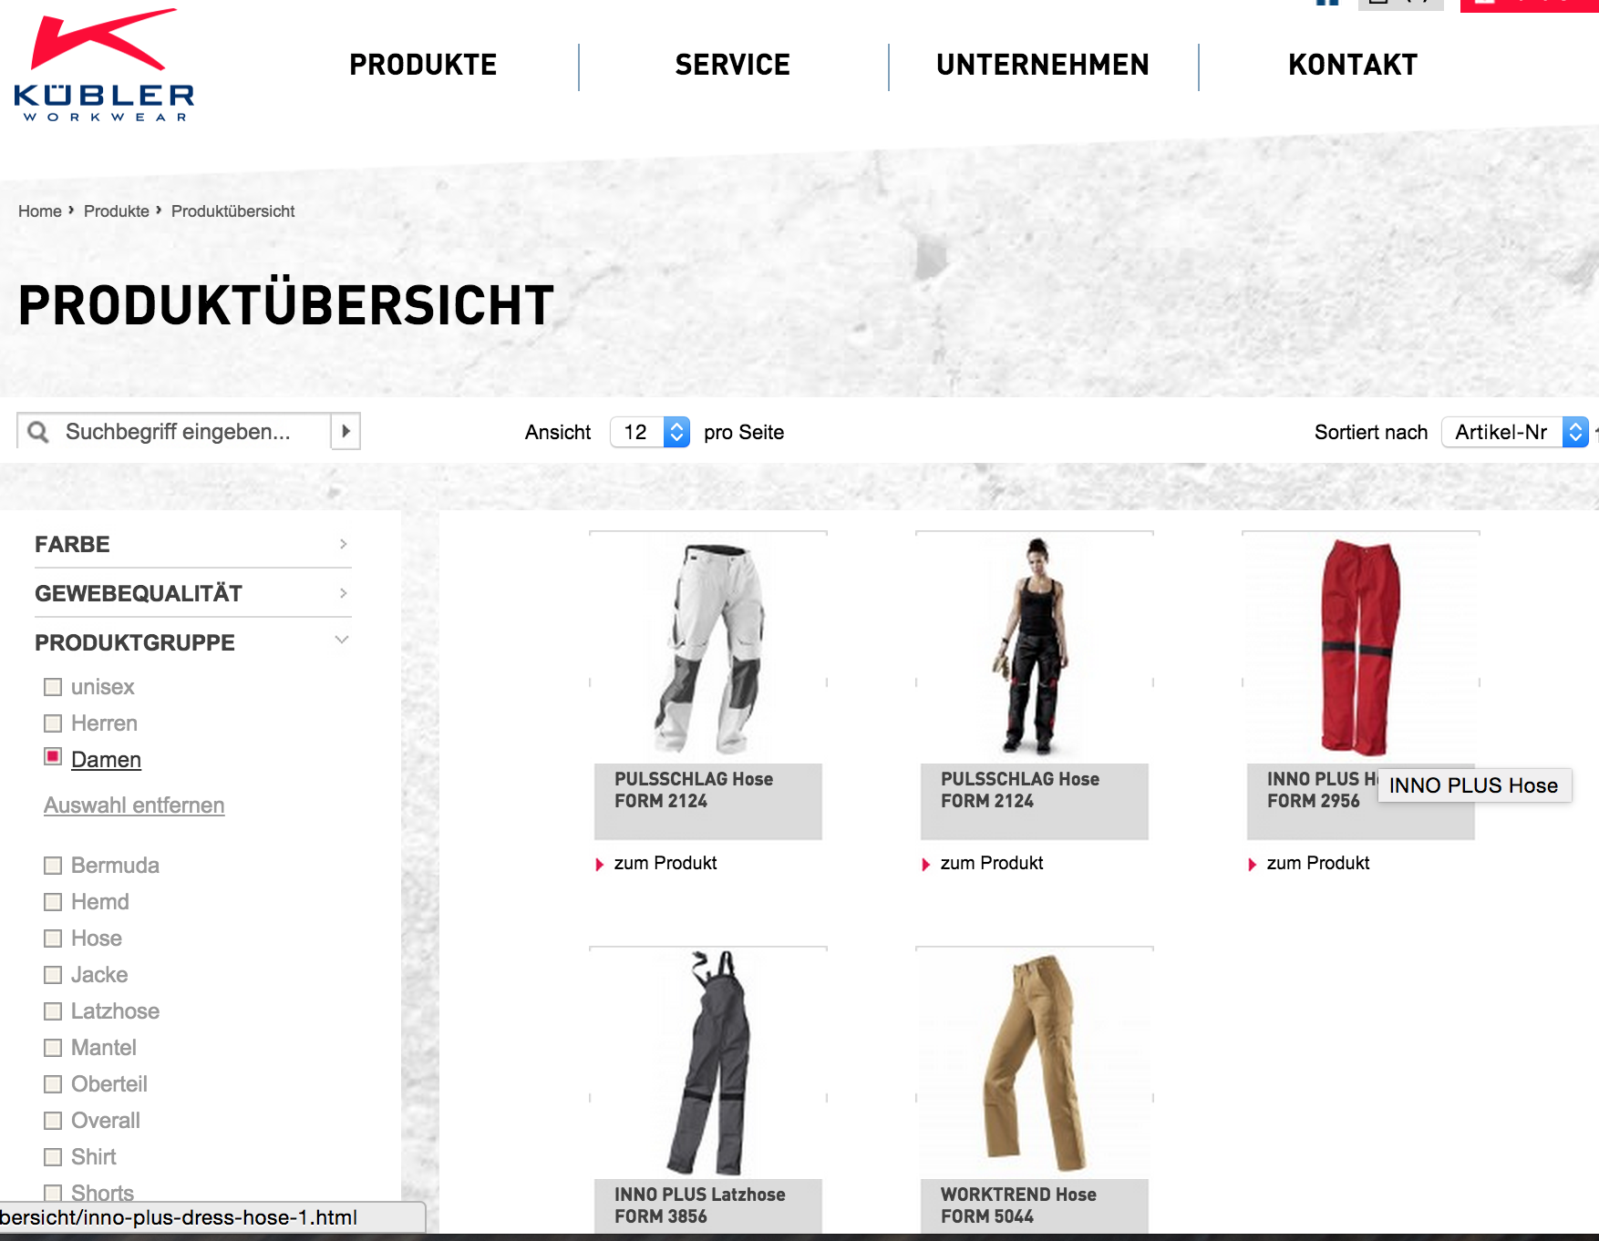Click the search magnifier icon

38,432
